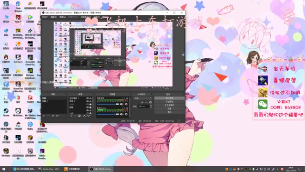The image size is (305, 172).
Task: Remove selected scene with minus icon
Action: (x=48, y=116)
